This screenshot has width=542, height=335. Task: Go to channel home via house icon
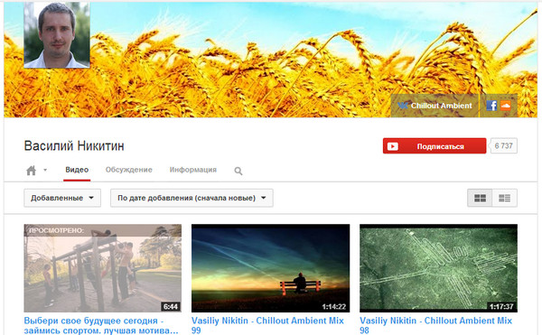[x=31, y=171]
